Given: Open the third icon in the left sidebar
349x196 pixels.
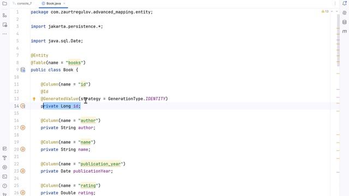Looking at the screenshot, I should pos(4,24).
